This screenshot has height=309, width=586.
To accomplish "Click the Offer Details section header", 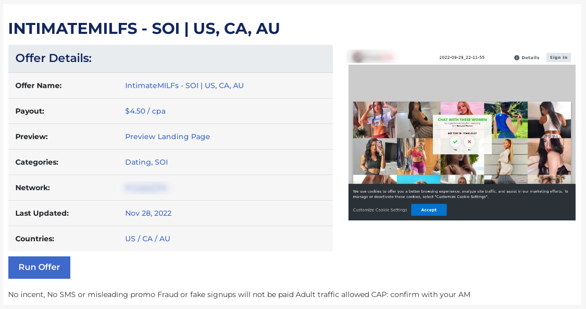I will tap(54, 58).
